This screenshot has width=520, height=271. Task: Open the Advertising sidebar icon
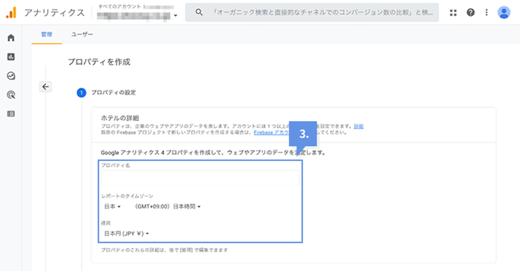click(11, 95)
